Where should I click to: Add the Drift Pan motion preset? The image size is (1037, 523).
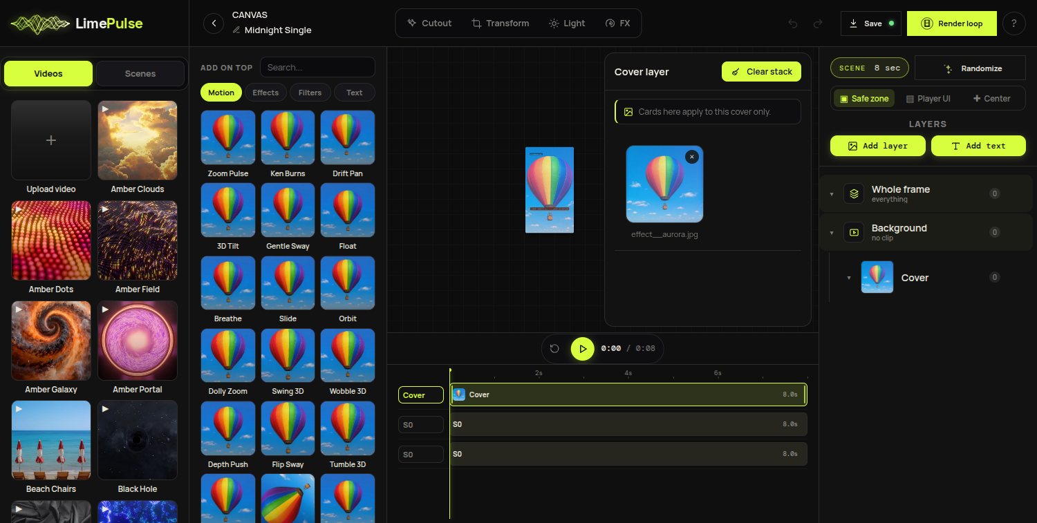click(x=348, y=138)
